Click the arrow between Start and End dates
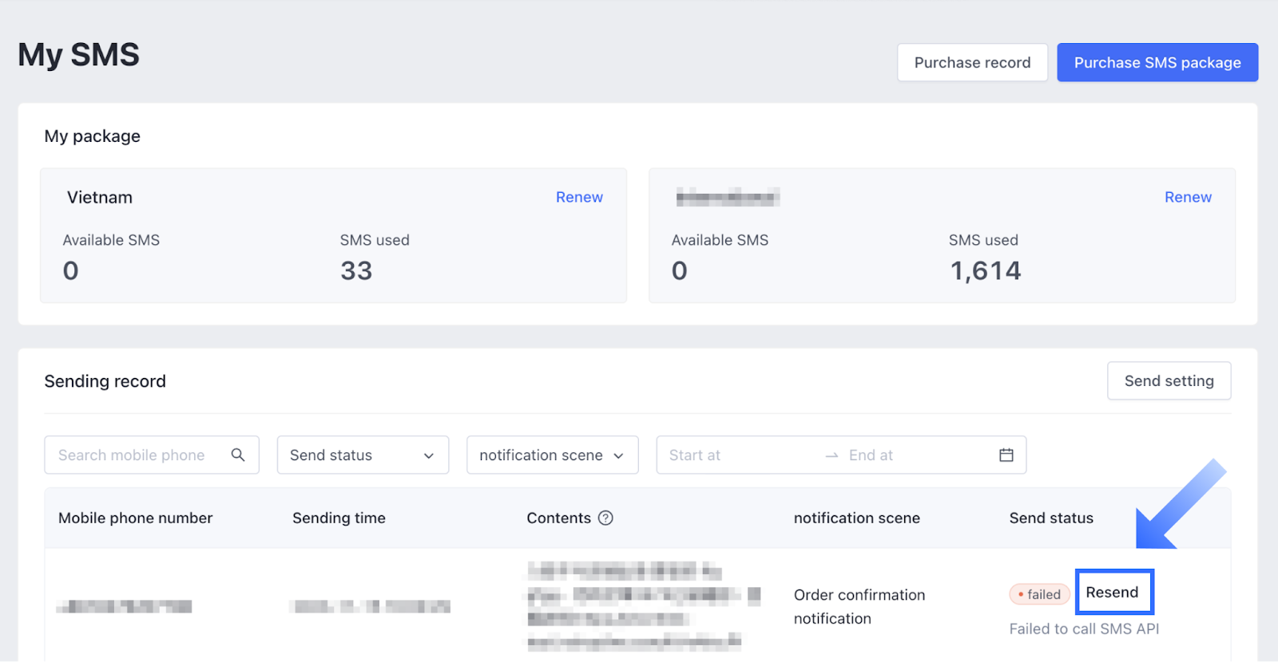This screenshot has width=1278, height=662. pyautogui.click(x=831, y=455)
